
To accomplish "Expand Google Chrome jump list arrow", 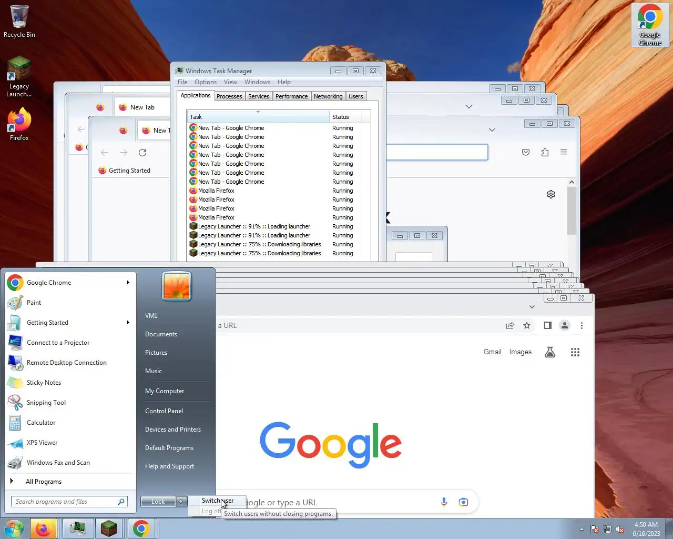I will [x=128, y=283].
